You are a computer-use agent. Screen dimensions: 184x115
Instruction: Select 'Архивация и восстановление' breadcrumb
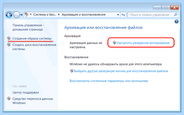point(84,14)
